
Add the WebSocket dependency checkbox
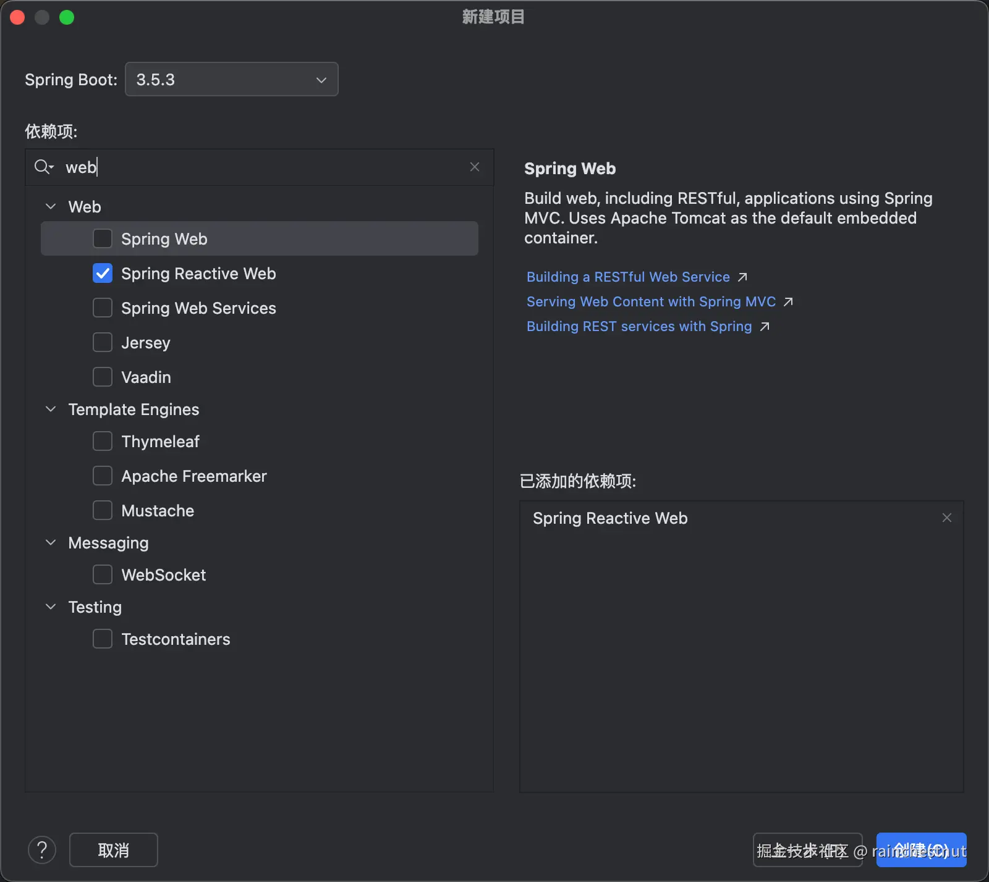tap(103, 574)
